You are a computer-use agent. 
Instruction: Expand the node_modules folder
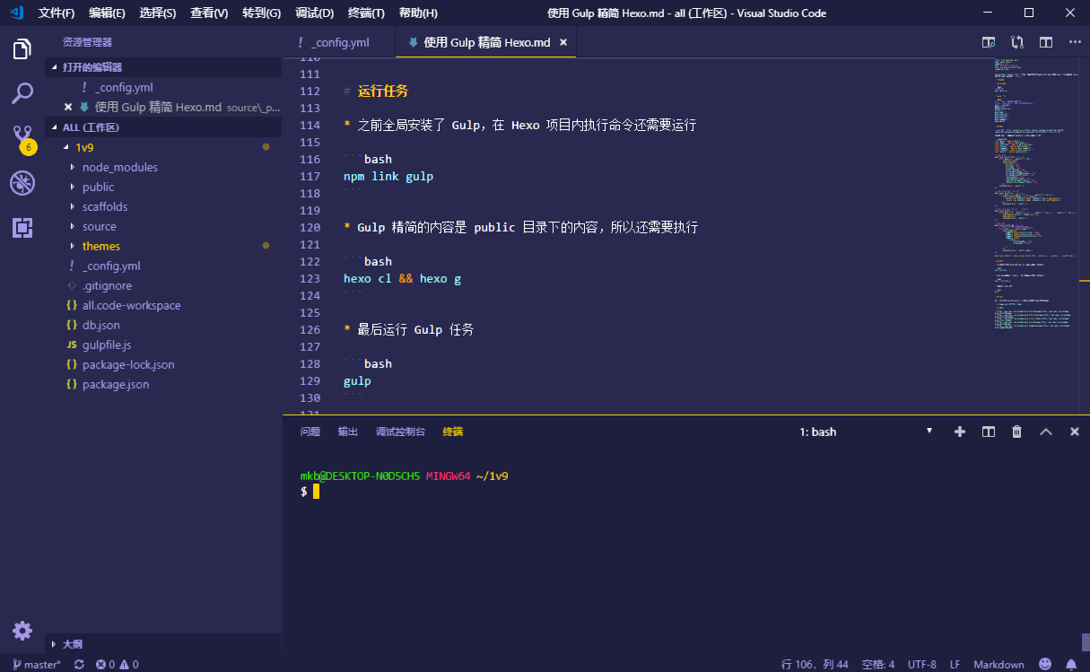click(x=164, y=167)
